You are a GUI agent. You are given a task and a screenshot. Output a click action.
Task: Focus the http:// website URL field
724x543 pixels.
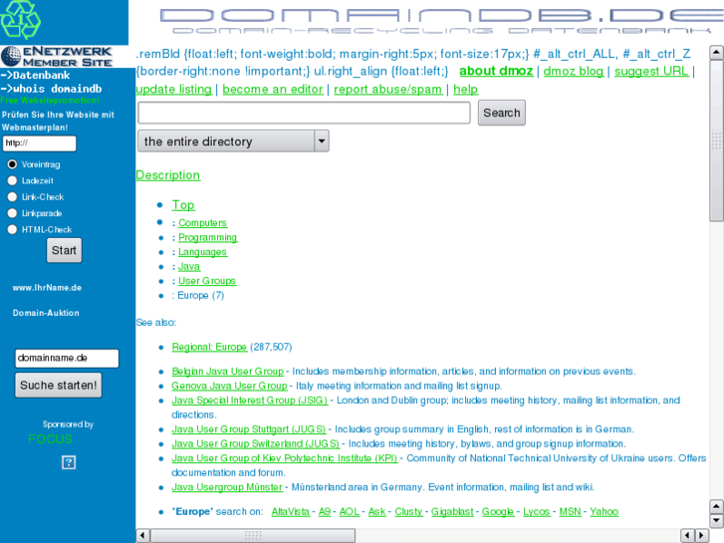[x=39, y=143]
